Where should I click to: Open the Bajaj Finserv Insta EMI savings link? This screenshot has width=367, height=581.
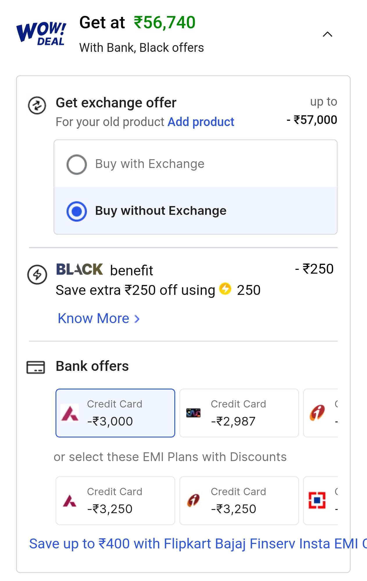point(198,544)
